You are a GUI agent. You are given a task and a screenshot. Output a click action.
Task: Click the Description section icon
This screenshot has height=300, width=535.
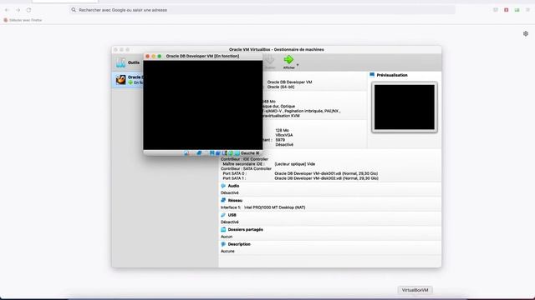click(223, 244)
